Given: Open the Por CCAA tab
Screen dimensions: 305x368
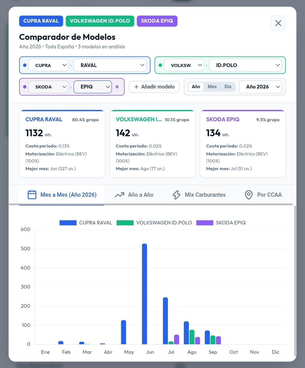Looking at the screenshot, I should point(263,195).
